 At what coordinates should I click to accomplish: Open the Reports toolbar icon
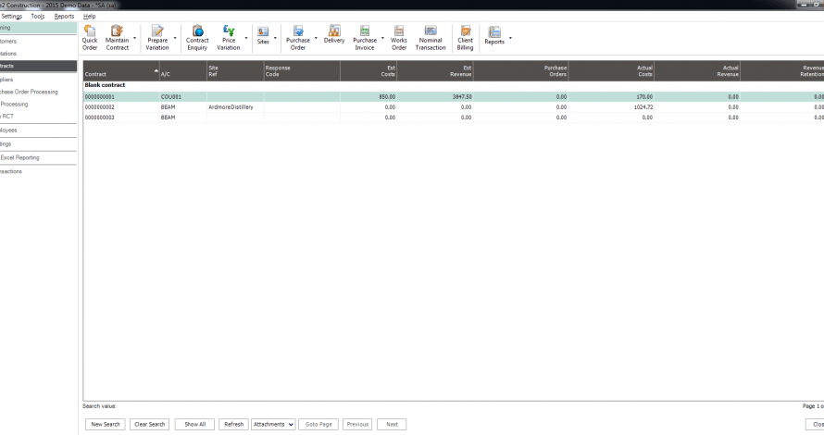[x=494, y=36]
